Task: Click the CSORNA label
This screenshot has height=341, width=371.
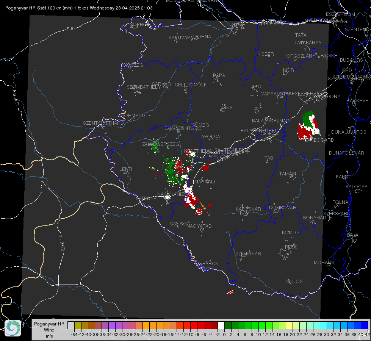Action: [x=201, y=36]
